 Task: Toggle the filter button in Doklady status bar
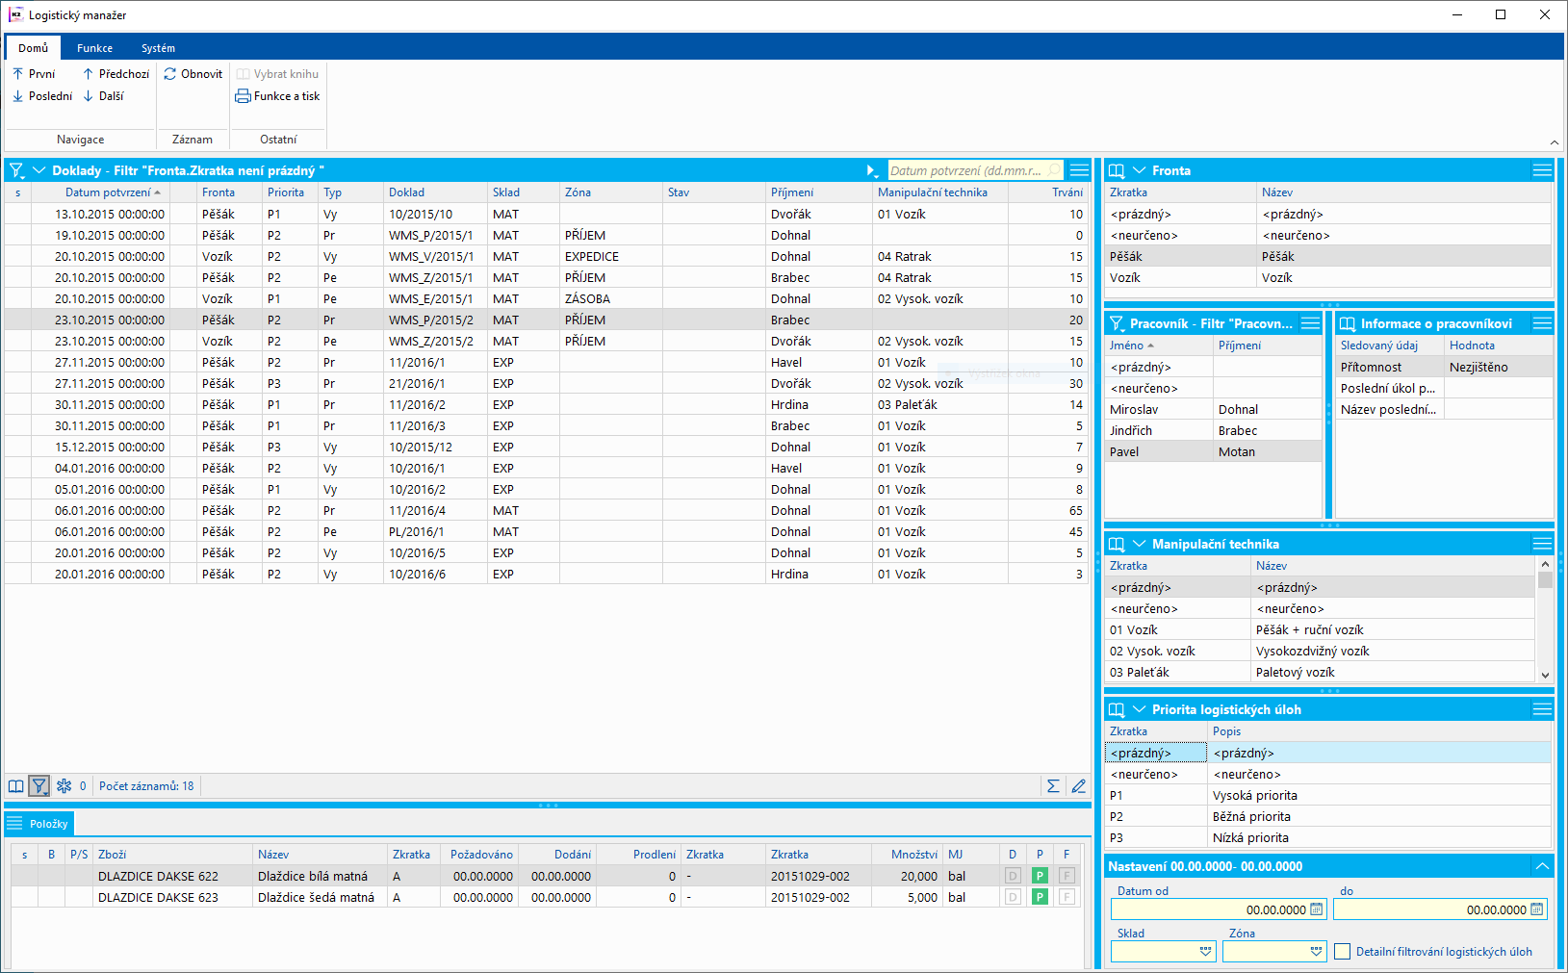(39, 786)
